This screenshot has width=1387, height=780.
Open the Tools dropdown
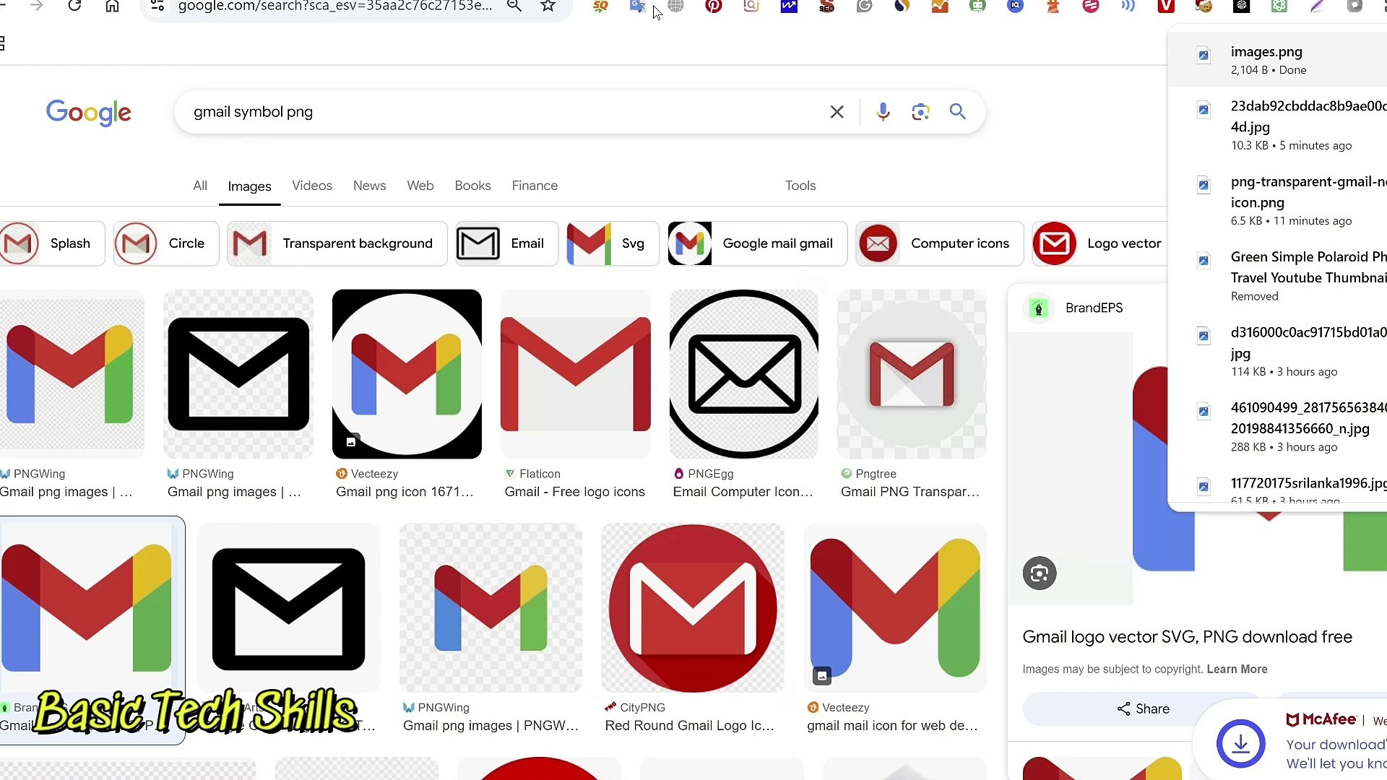tap(800, 186)
